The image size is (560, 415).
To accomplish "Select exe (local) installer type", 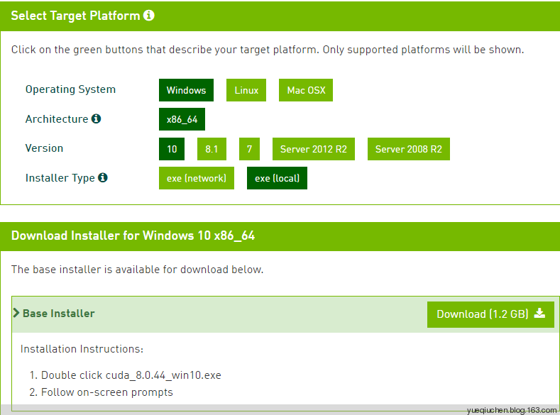I will (x=277, y=178).
